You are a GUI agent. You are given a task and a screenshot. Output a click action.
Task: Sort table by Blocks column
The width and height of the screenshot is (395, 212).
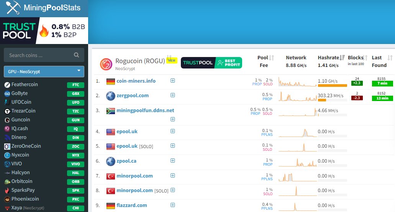point(365,58)
